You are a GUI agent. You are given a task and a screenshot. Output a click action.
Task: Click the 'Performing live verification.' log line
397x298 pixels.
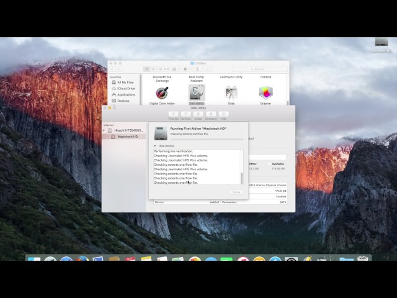[173, 151]
